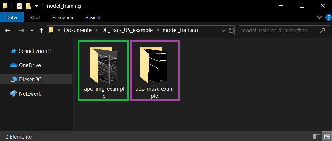Image resolution: width=332 pixels, height=141 pixels.
Task: Switch to the Start ribbon tab
Action: 35,18
